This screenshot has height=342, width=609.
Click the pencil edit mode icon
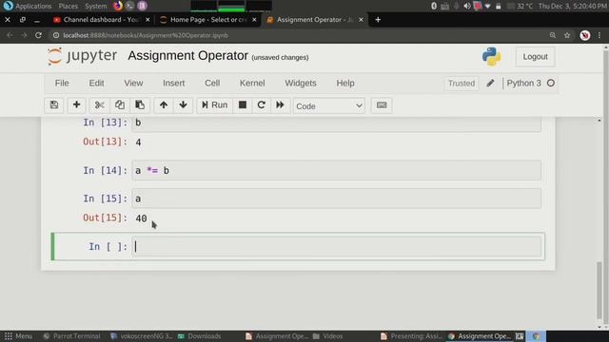tap(490, 83)
